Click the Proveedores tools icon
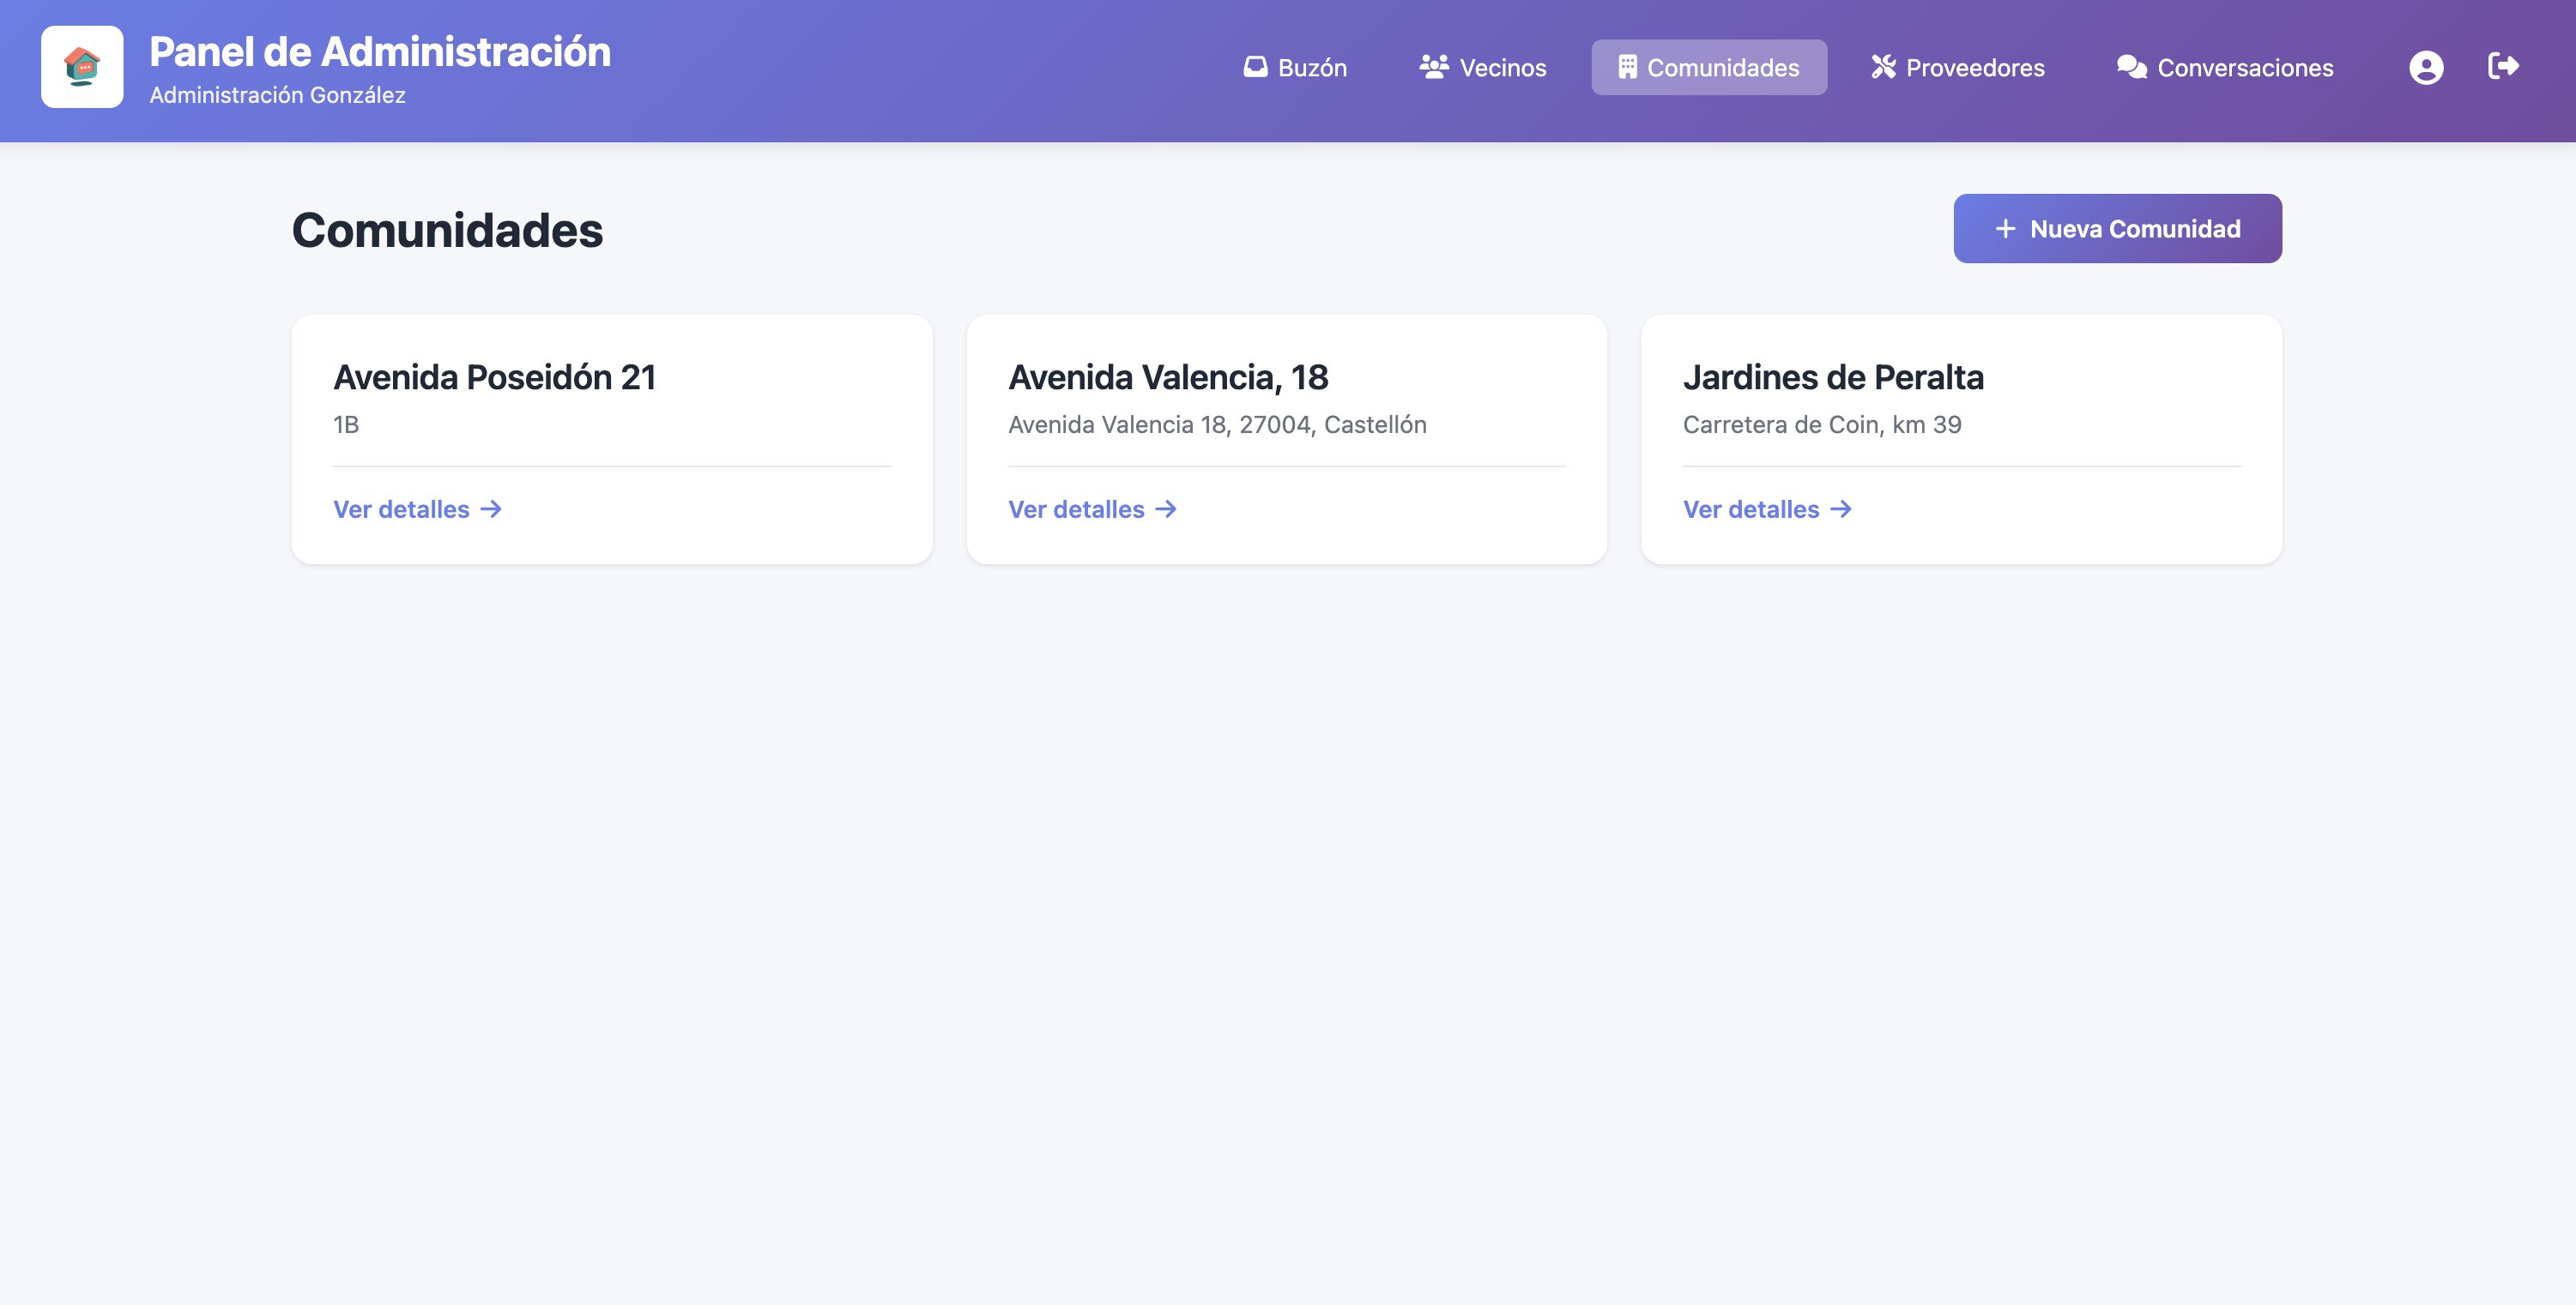 tap(1883, 67)
